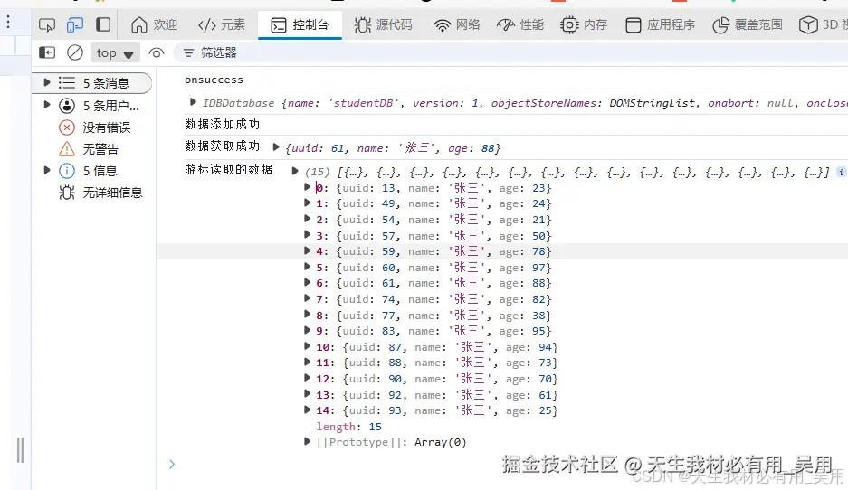Select the user messages person icon

point(67,106)
